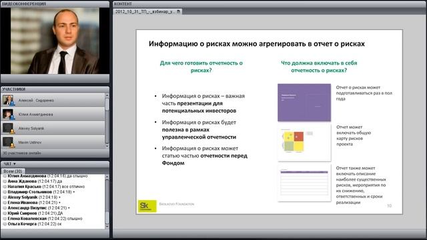The image size is (427, 240).
Task: Click the document icon on the content tab
Action: (178, 11)
